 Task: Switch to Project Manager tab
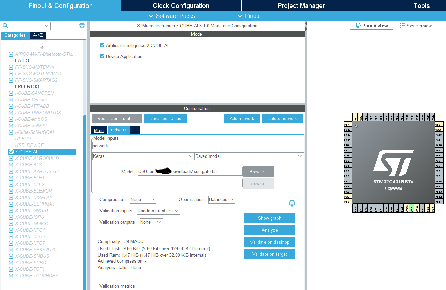(x=301, y=5)
